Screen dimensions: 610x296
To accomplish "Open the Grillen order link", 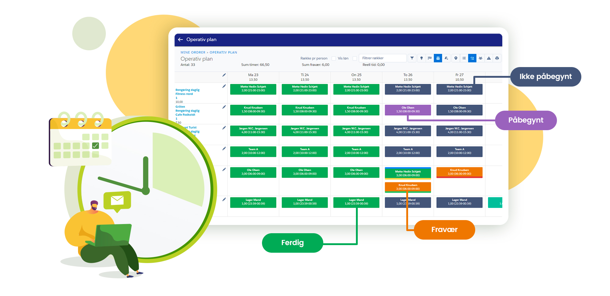I will pos(180,107).
